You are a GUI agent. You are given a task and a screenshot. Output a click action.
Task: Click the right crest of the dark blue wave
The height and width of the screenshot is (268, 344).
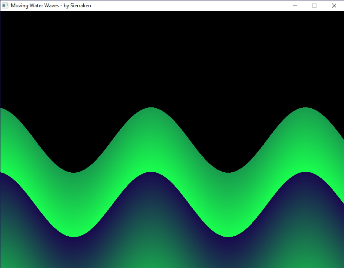pyautogui.click(x=306, y=189)
